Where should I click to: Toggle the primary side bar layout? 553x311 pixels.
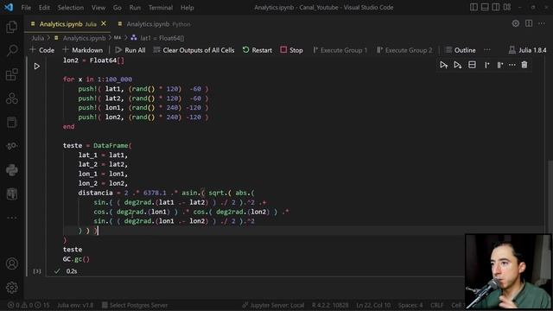tap(474, 7)
